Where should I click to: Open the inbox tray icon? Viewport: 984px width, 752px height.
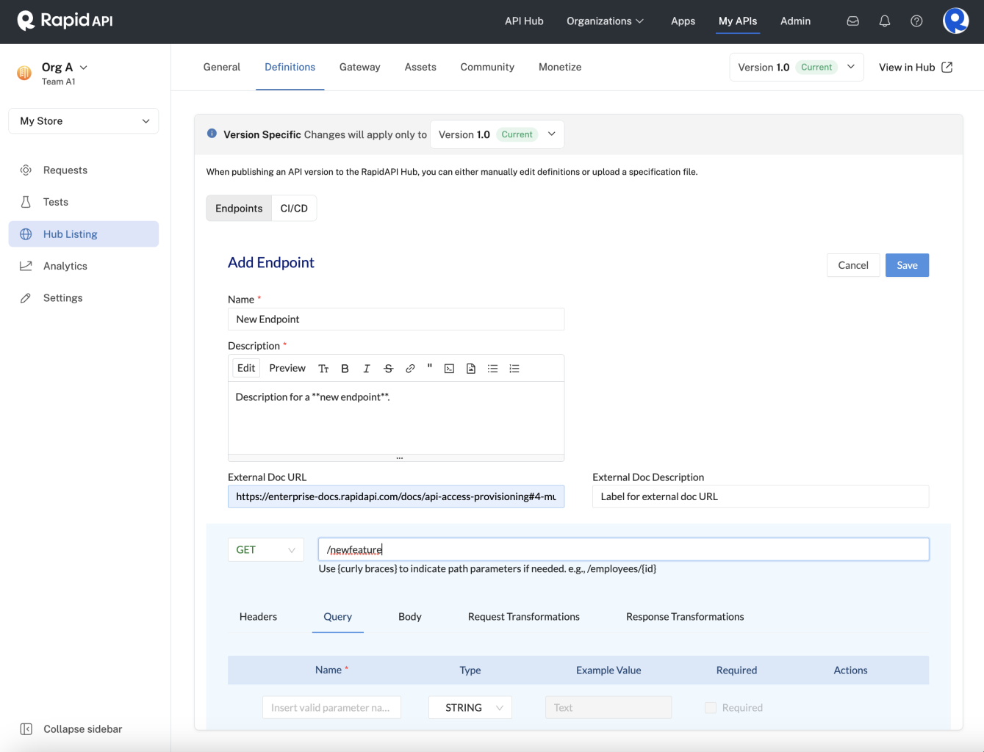(852, 21)
